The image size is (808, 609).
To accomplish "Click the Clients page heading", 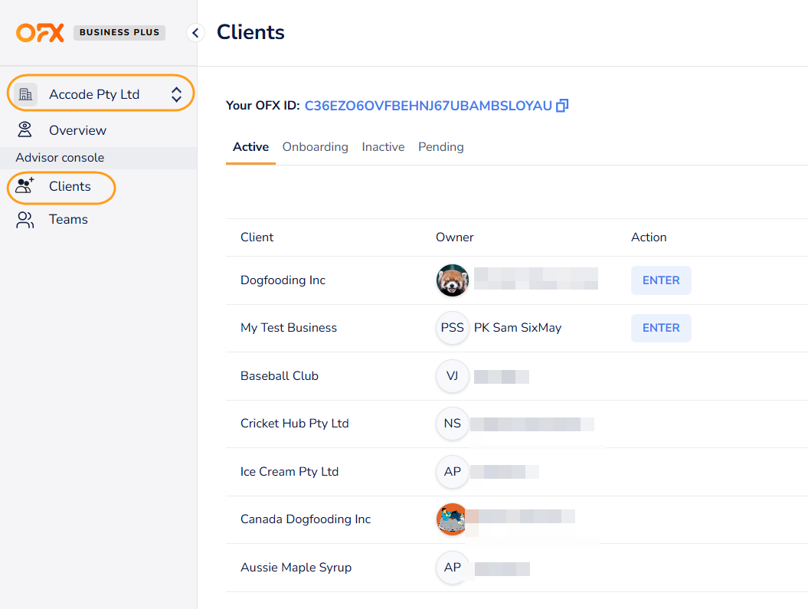I will click(250, 32).
